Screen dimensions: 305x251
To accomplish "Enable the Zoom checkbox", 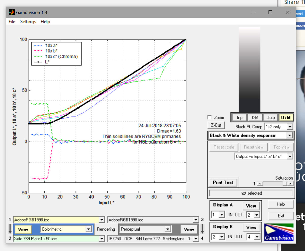I will pos(210,117).
